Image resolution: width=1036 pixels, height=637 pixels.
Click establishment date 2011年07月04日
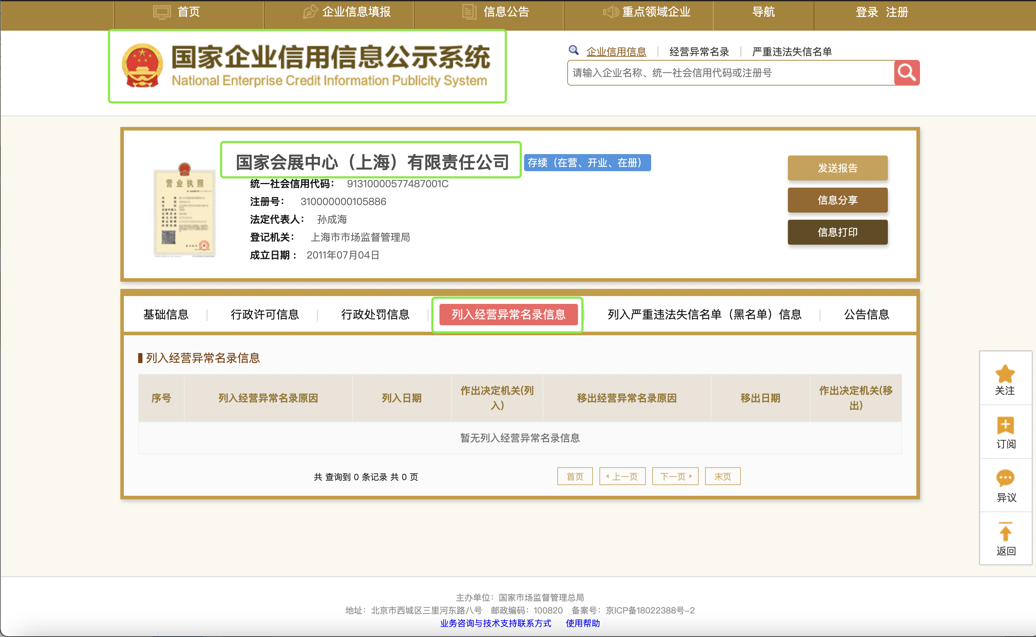point(343,255)
